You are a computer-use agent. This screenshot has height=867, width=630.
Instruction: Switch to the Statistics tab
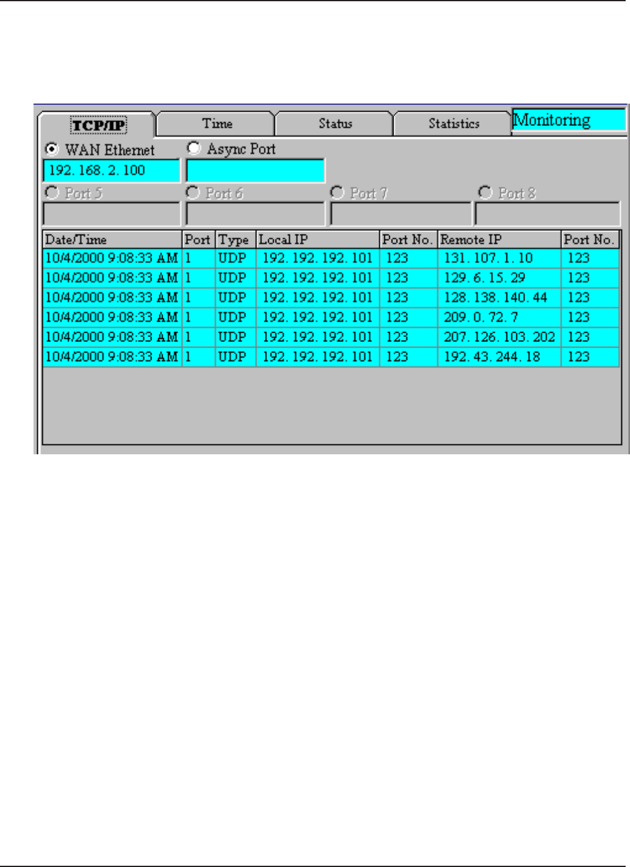tap(454, 124)
